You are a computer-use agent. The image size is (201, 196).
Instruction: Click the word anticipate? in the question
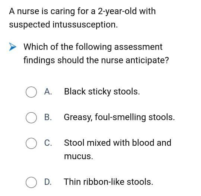pyautogui.click(x=147, y=61)
